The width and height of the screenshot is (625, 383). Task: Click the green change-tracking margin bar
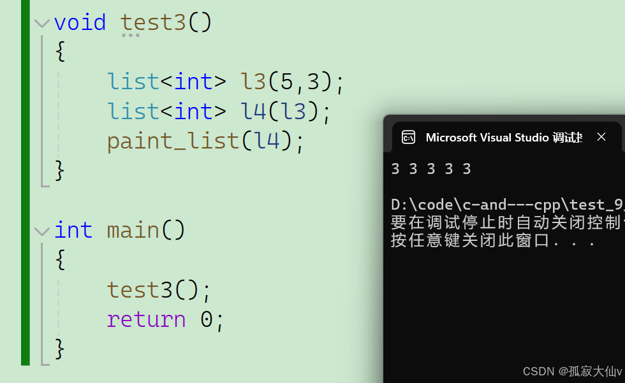tap(26, 182)
